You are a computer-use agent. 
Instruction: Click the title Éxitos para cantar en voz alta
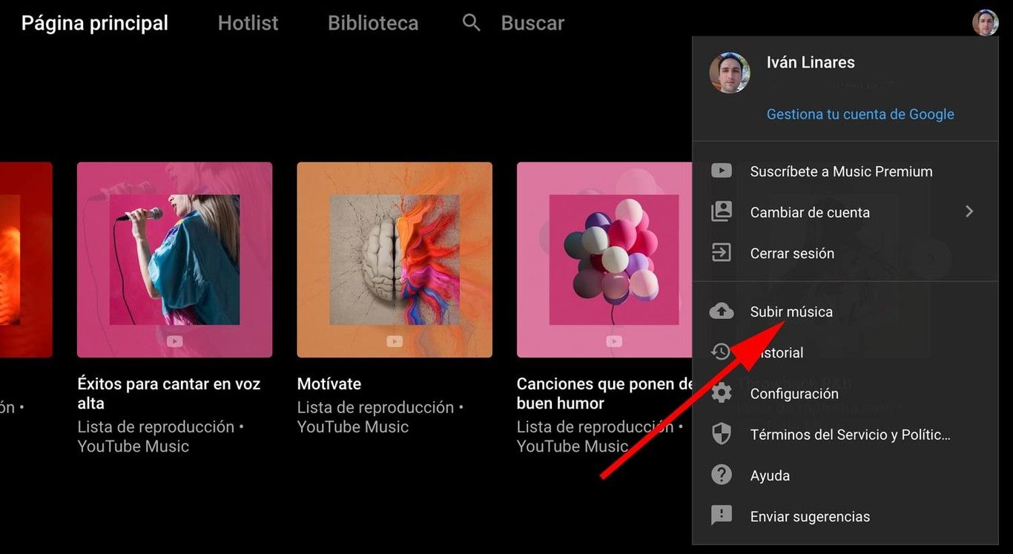169,394
